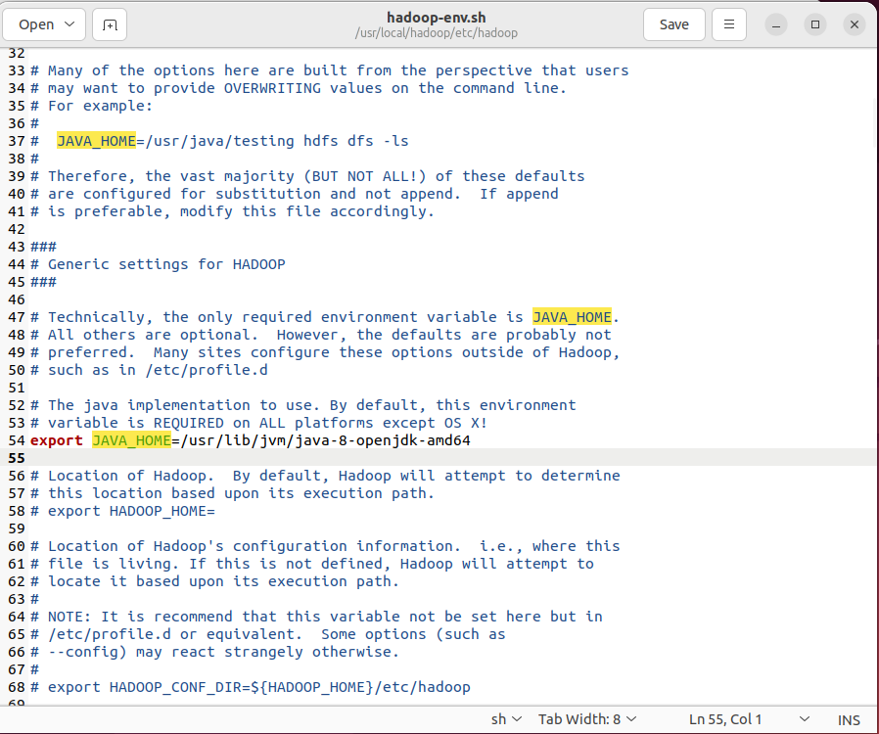The height and width of the screenshot is (734, 879).
Task: Close the hadoop-env.sh window
Action: tap(855, 24)
